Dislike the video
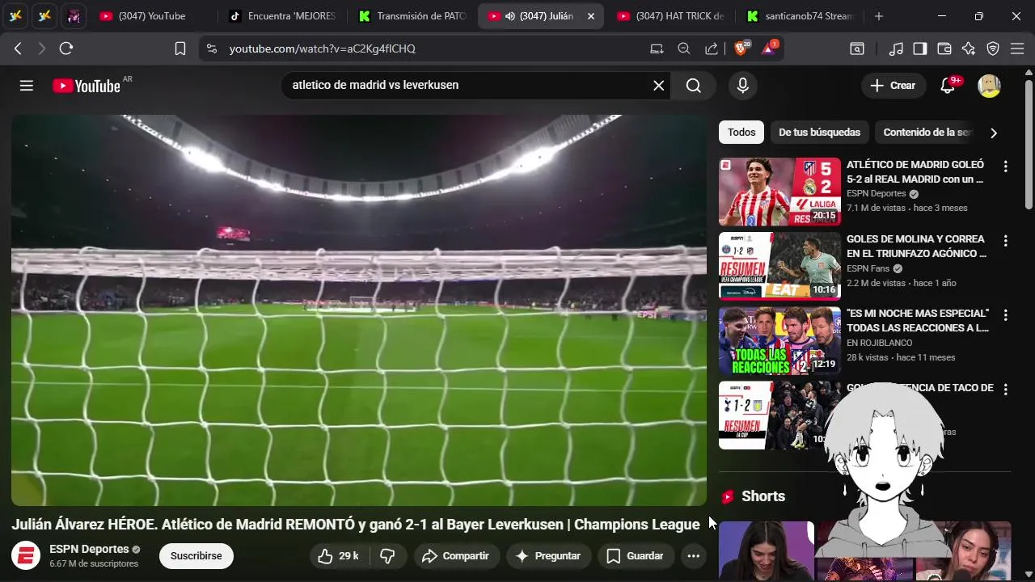 [x=388, y=556]
